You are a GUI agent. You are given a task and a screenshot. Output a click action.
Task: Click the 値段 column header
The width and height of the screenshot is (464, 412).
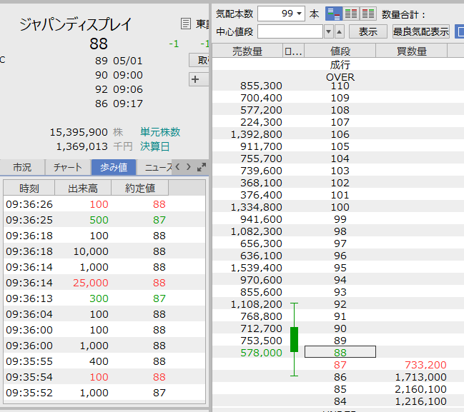coord(340,51)
